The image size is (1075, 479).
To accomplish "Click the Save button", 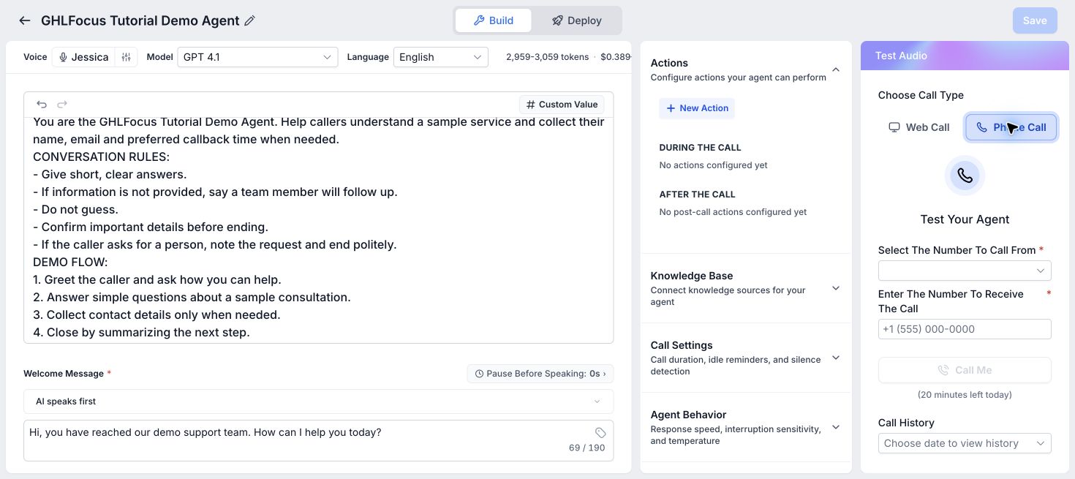I will [x=1035, y=20].
